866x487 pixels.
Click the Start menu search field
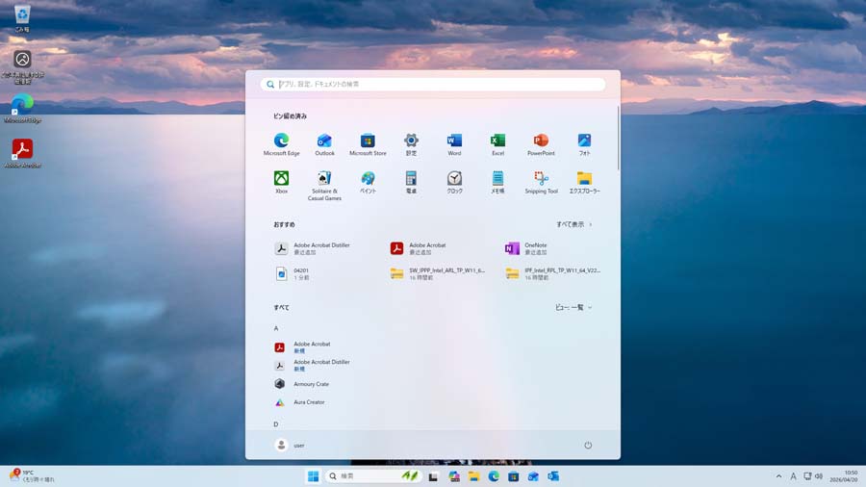coord(432,84)
